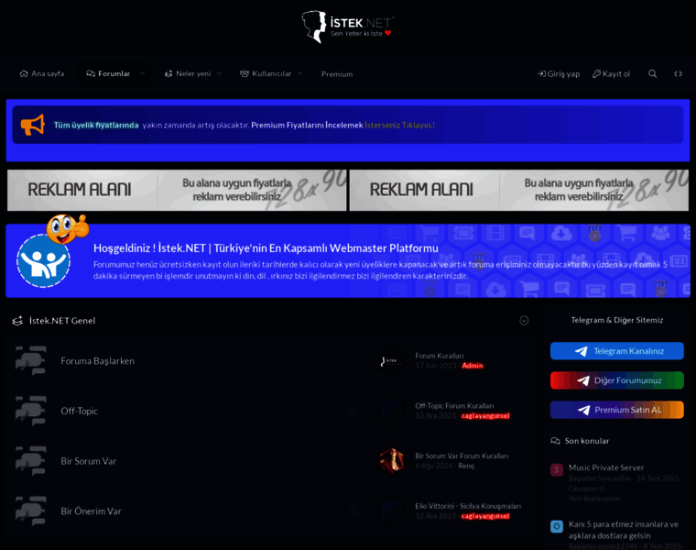
Task: Open Bir Sorum Var Forum Kuralları post
Action: [462, 456]
